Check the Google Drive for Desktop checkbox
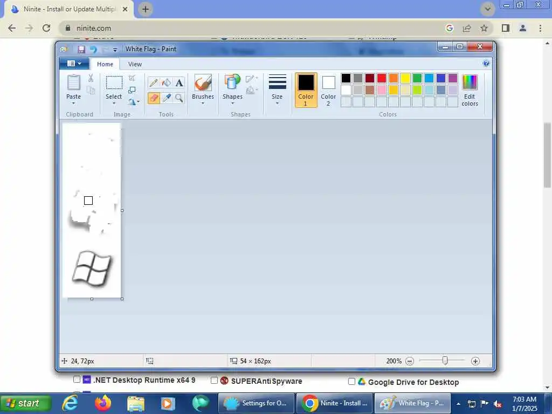The image size is (552, 414). [351, 381]
